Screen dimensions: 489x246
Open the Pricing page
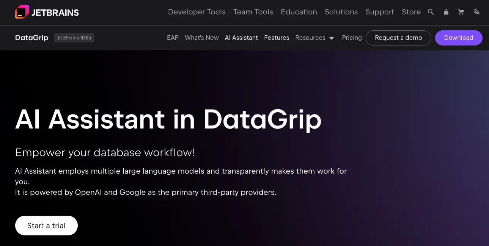click(x=352, y=38)
